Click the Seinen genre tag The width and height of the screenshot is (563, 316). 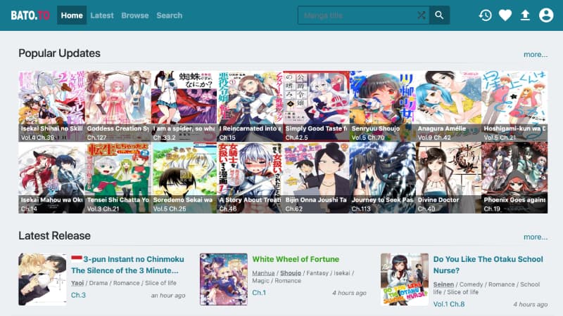tap(443, 284)
